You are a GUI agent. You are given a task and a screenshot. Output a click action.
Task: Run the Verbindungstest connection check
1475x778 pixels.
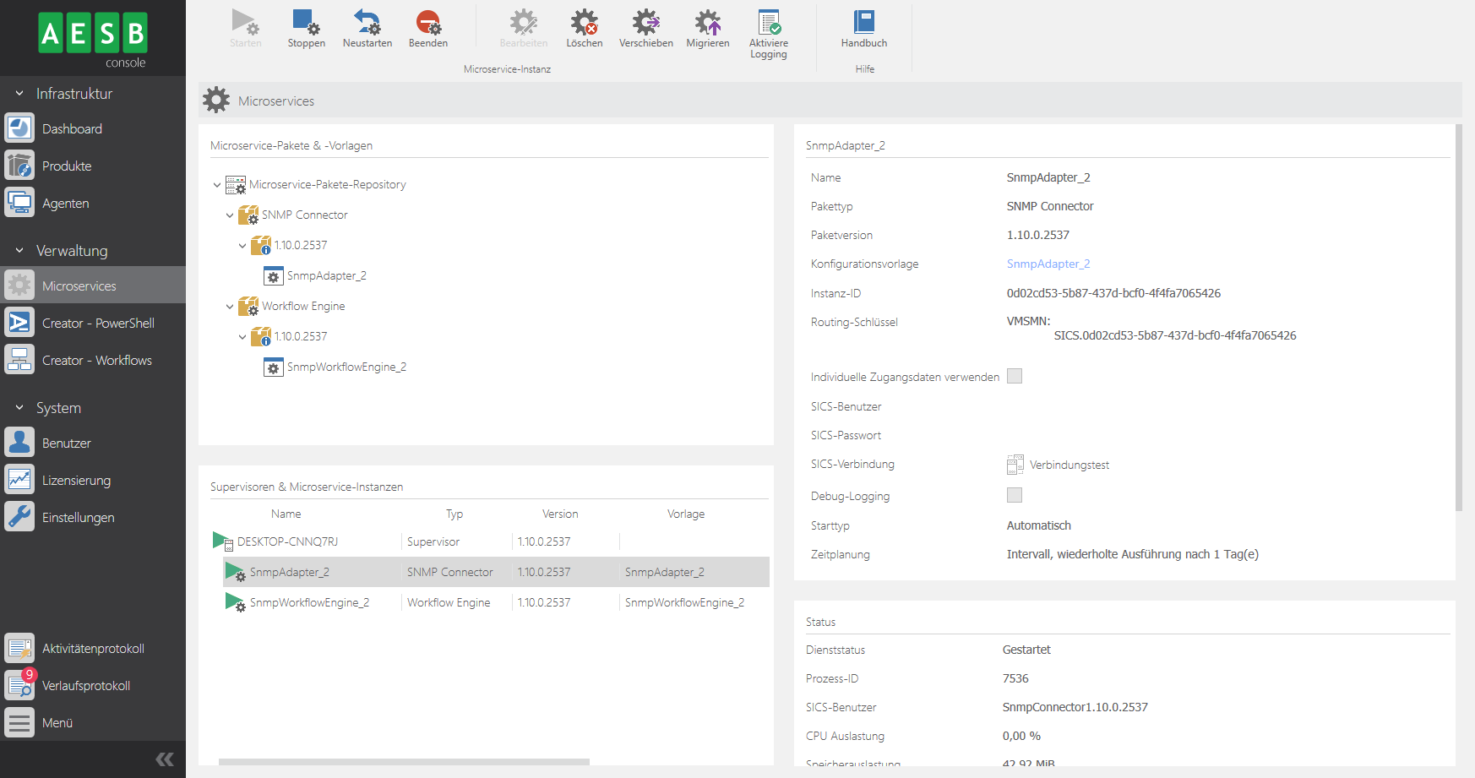[x=1059, y=465]
